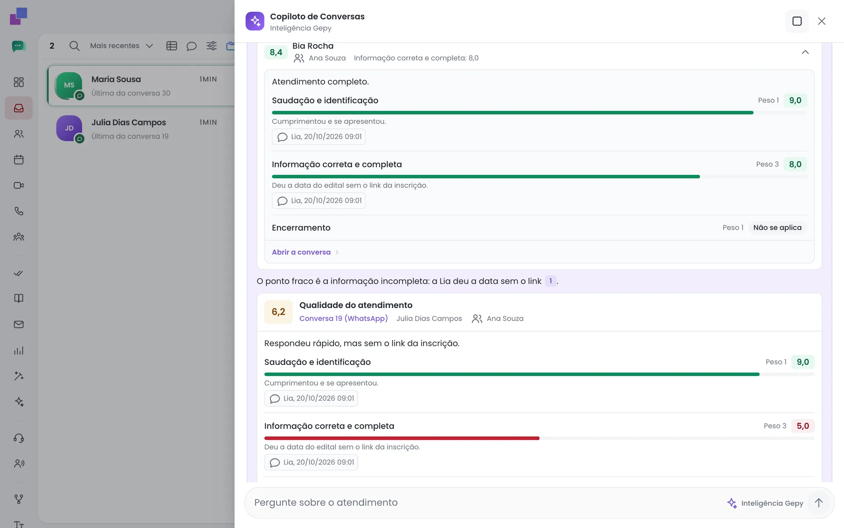This screenshot has height=528, width=844.
Task: Select the inbox icon in sidebar
Action: 19,108
